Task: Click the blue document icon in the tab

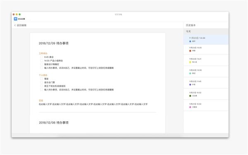Action: click(x=16, y=19)
